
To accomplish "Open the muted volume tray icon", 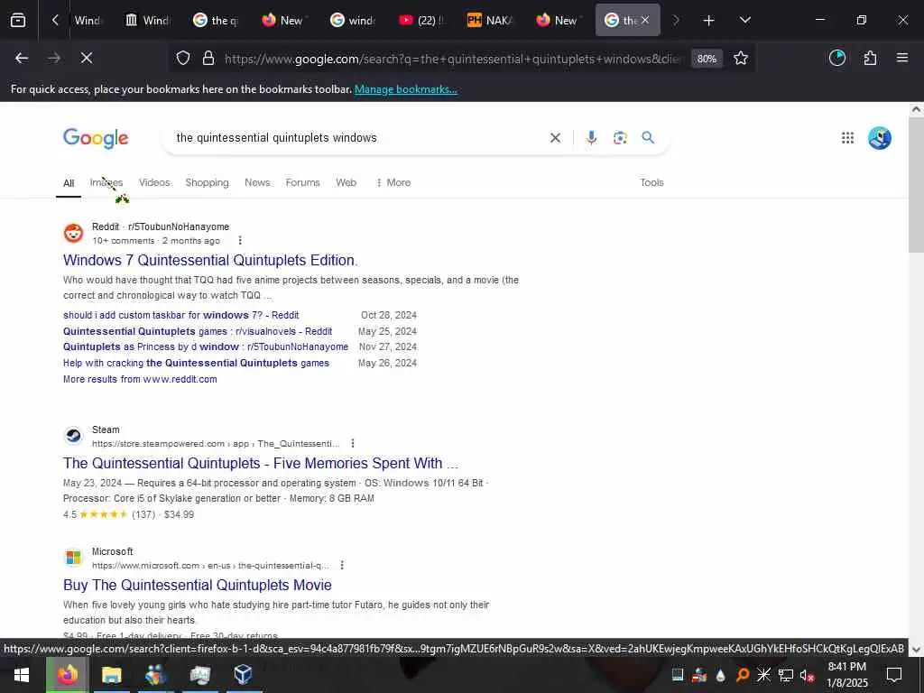I will (x=807, y=675).
